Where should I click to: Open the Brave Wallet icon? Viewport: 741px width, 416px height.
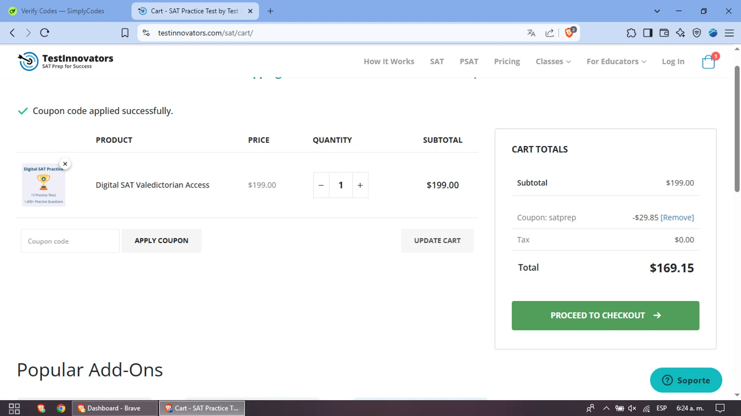(x=664, y=33)
